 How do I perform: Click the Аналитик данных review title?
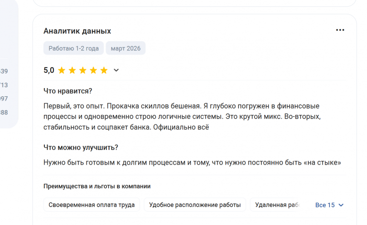click(77, 31)
